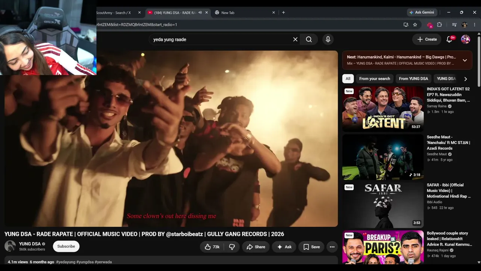This screenshot has height=271, width=481.
Task: Save video to a playlist
Action: pyautogui.click(x=312, y=247)
